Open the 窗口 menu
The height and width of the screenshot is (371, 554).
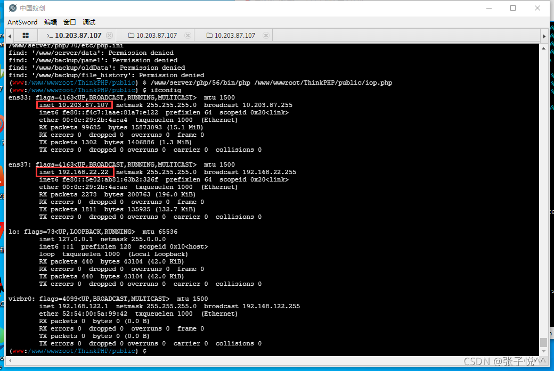pos(70,22)
